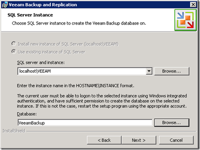The image size is (200, 150).
Task: Cancel the Veeam setup wizard
Action: 176,140
